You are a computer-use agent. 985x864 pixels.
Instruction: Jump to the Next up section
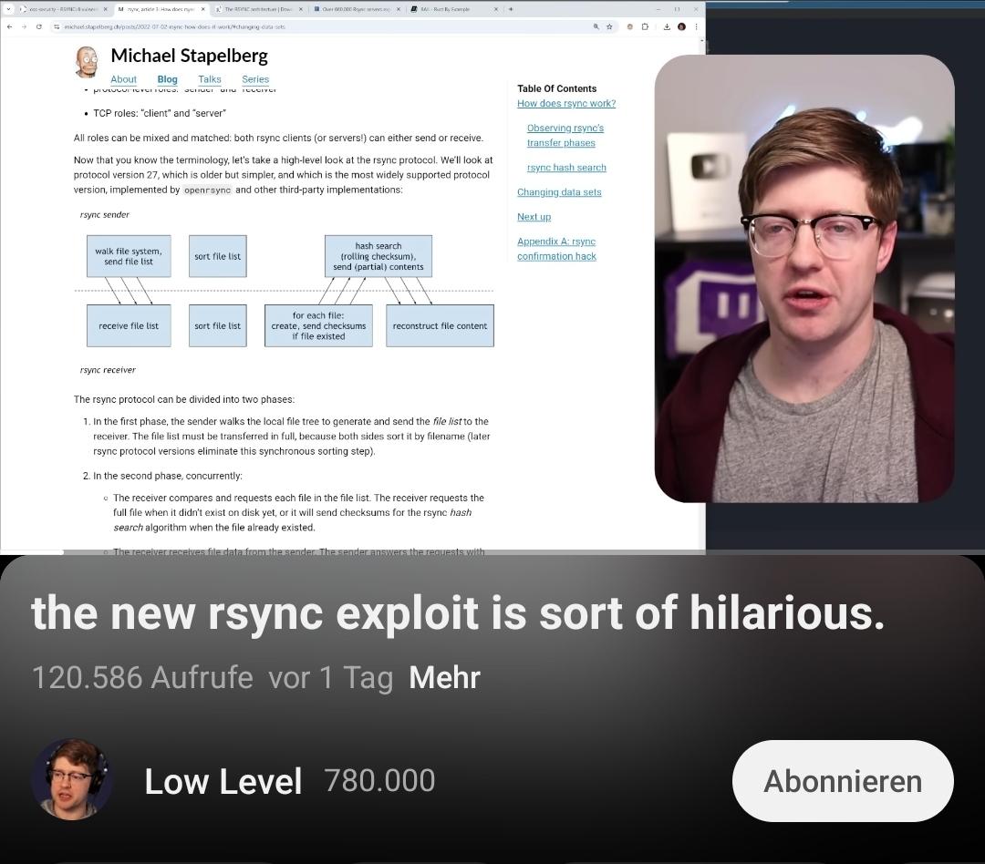click(534, 217)
